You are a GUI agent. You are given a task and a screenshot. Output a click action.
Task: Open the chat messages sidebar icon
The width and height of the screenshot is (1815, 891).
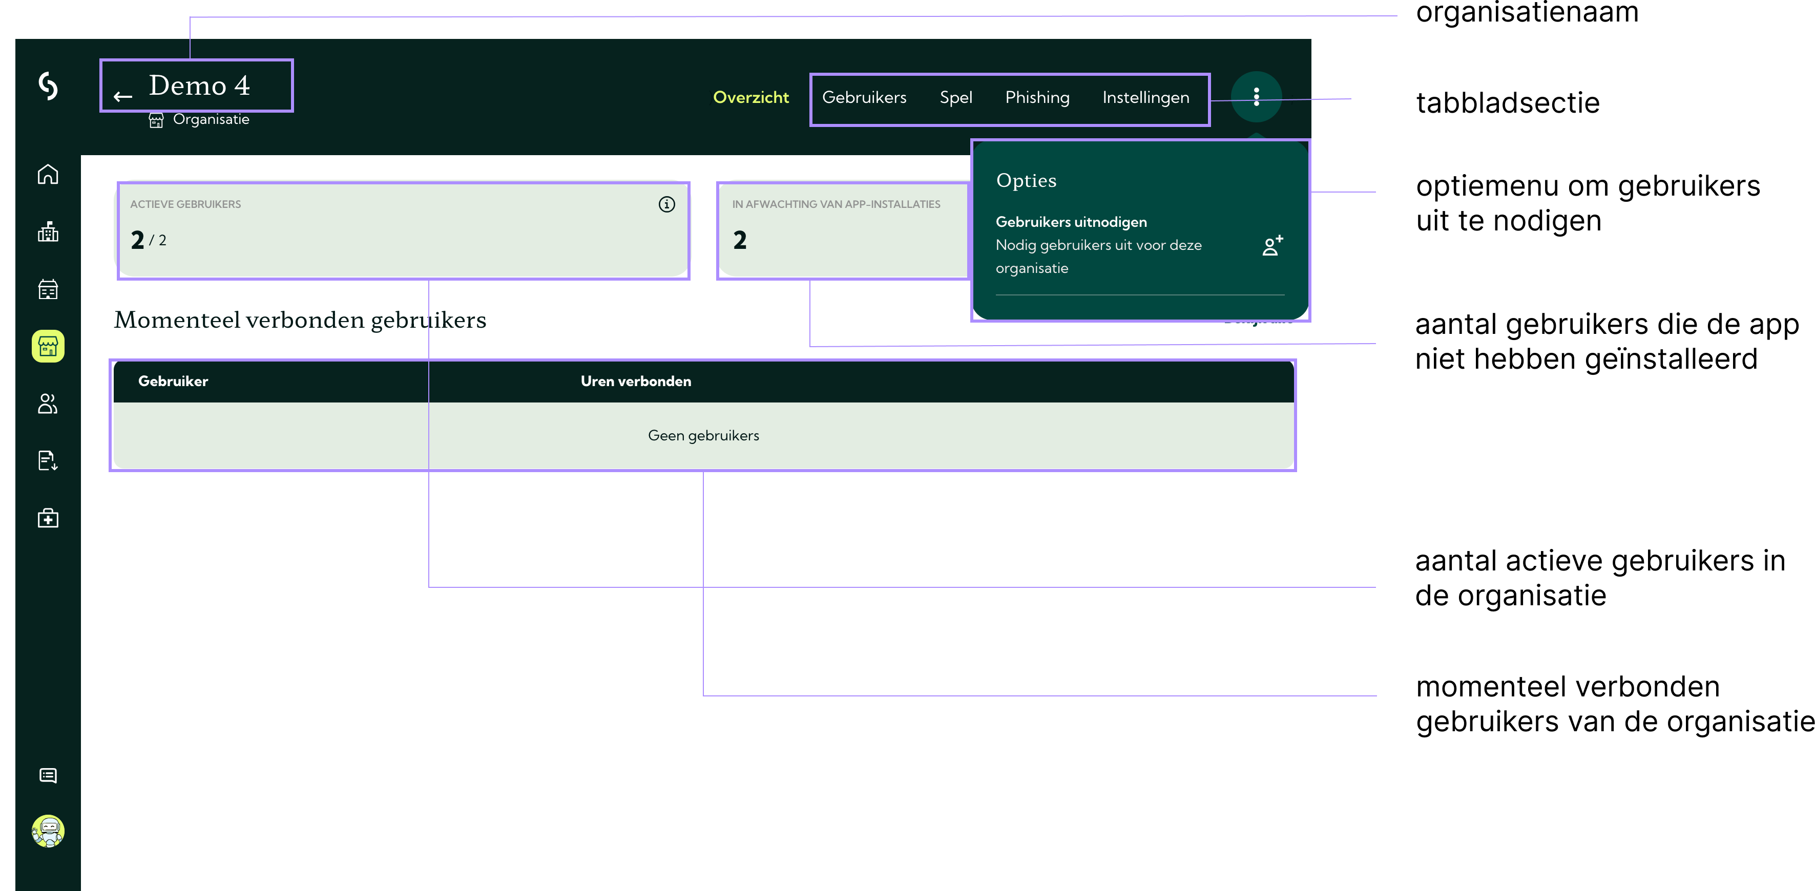48,775
